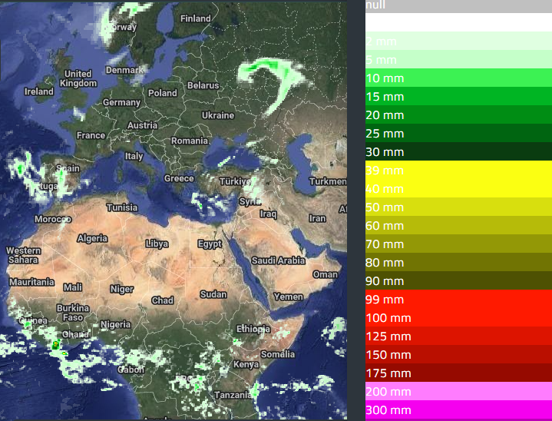Select the Ukraine label on the map
The width and height of the screenshot is (552, 421).
pos(217,115)
